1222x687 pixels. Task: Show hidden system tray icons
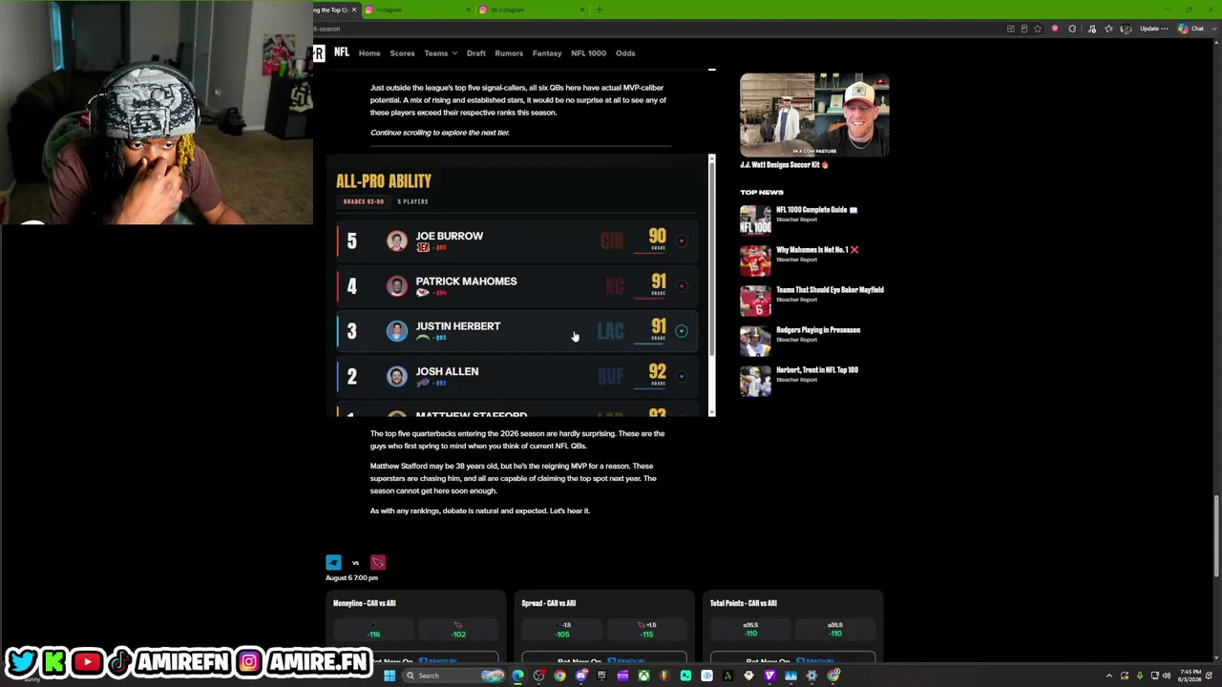1109,676
